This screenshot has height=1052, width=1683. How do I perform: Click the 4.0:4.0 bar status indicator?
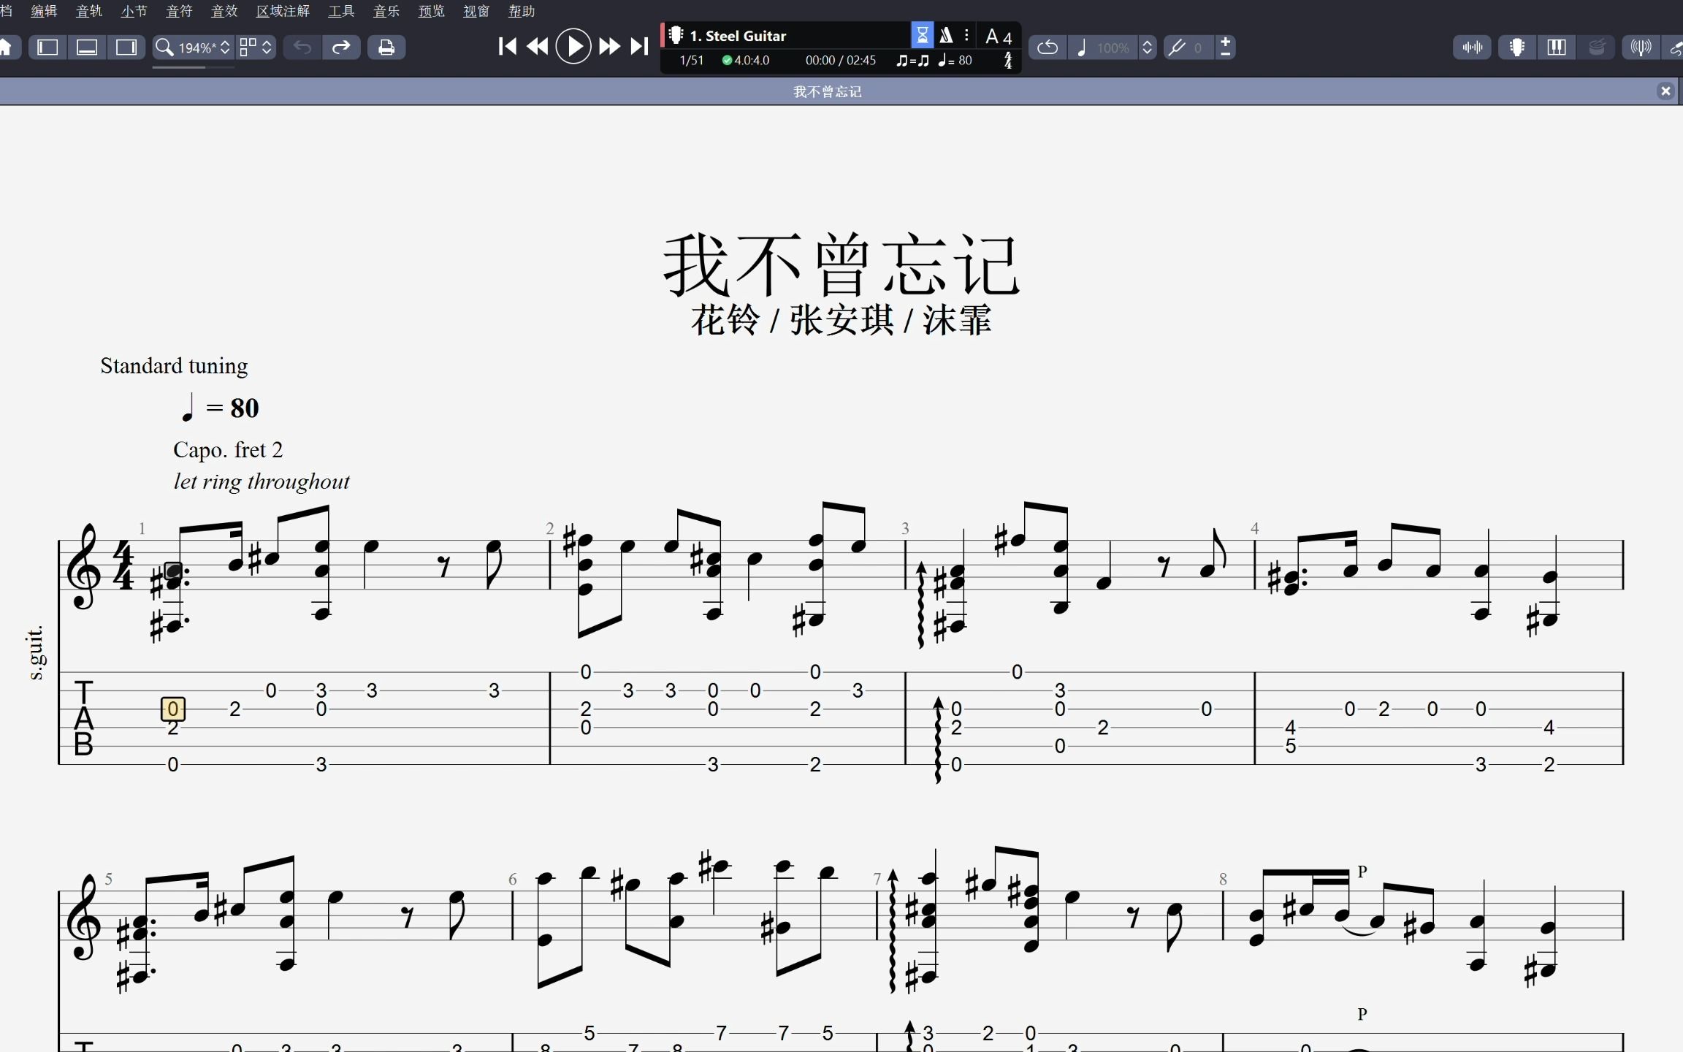(746, 61)
